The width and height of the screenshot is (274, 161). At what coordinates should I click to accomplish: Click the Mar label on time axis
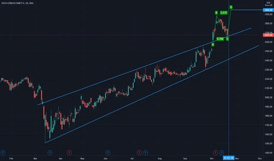click(x=35, y=158)
